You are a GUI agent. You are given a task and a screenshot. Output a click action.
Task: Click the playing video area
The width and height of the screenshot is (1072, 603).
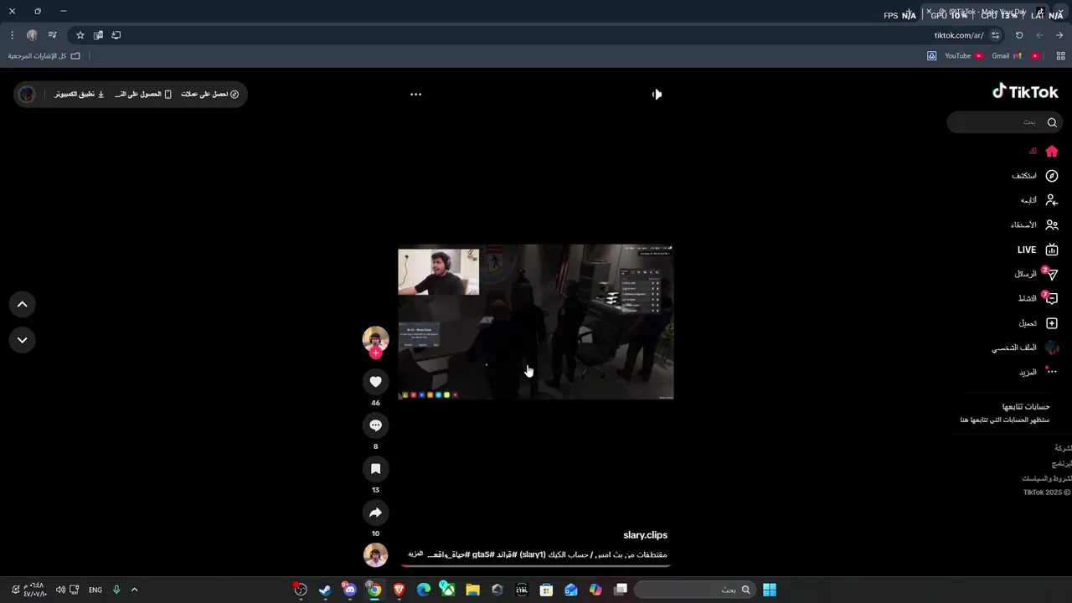[x=536, y=322]
